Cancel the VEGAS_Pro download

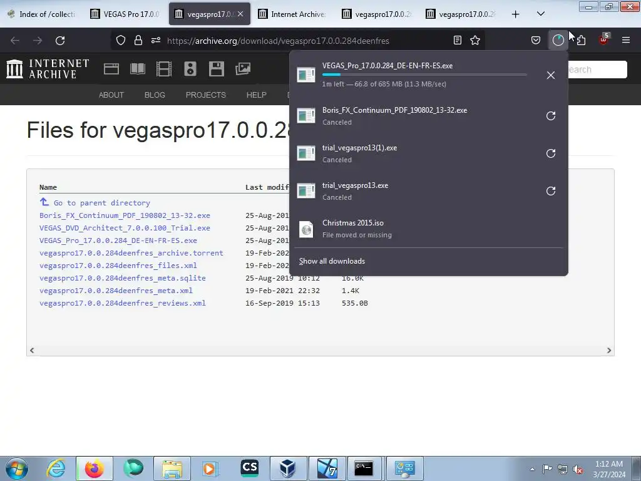[x=551, y=75]
